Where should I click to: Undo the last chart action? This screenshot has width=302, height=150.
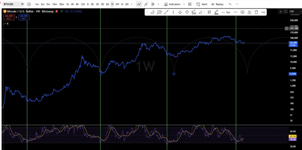pyautogui.click(x=230, y=4)
